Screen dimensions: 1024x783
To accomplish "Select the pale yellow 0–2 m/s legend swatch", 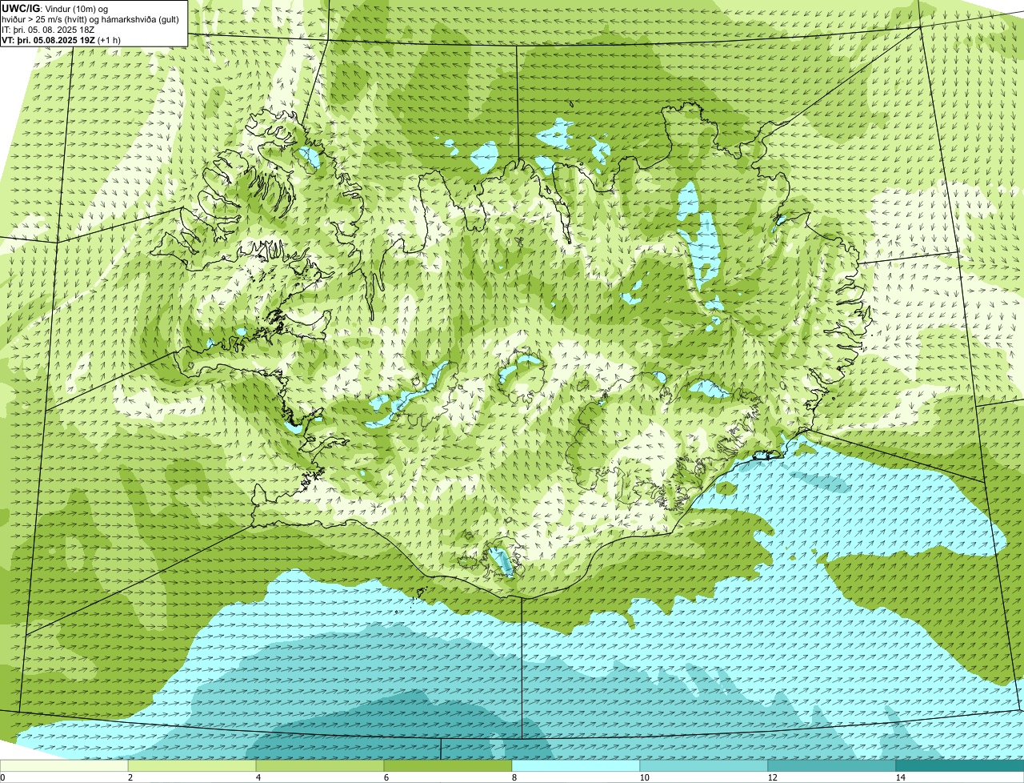I will coord(64,766).
